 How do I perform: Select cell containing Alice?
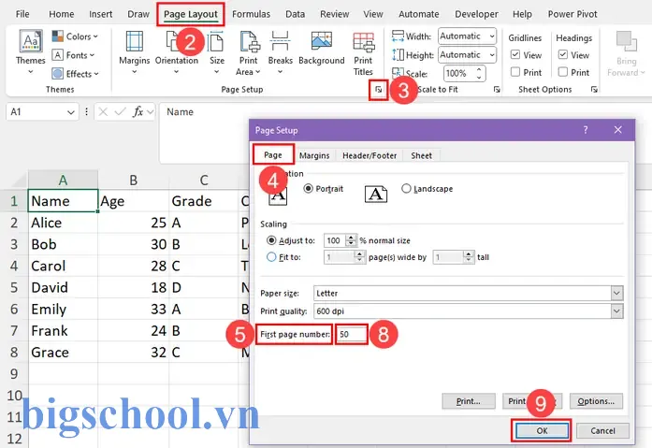(64, 223)
